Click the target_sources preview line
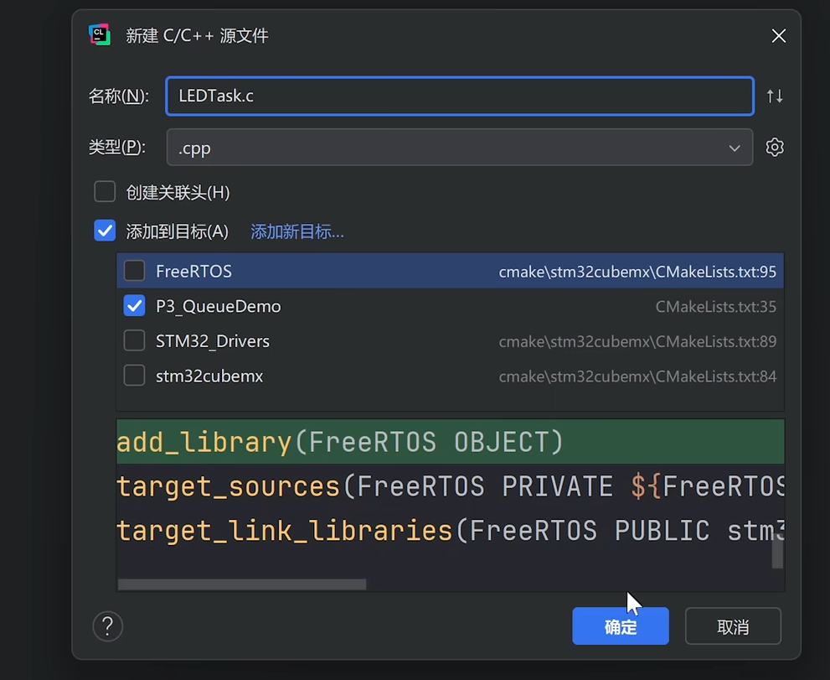This screenshot has width=830, height=680. [450, 486]
